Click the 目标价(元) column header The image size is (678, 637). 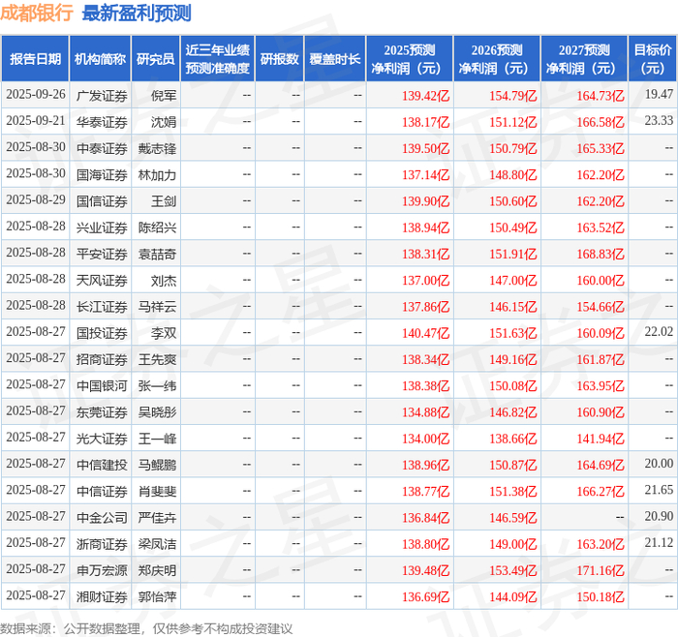coord(652,59)
